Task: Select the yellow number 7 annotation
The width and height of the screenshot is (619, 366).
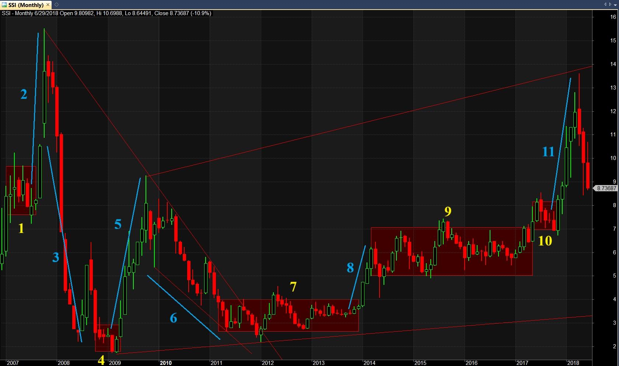Action: pos(293,287)
